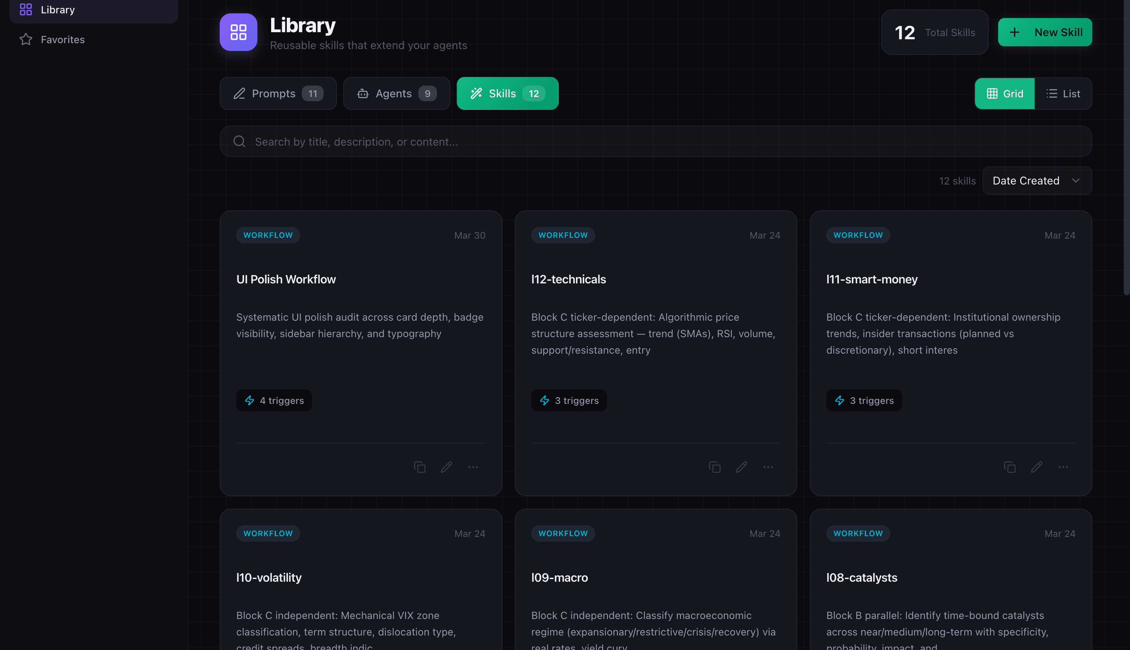Open the l08-catalysts card title

point(862,578)
